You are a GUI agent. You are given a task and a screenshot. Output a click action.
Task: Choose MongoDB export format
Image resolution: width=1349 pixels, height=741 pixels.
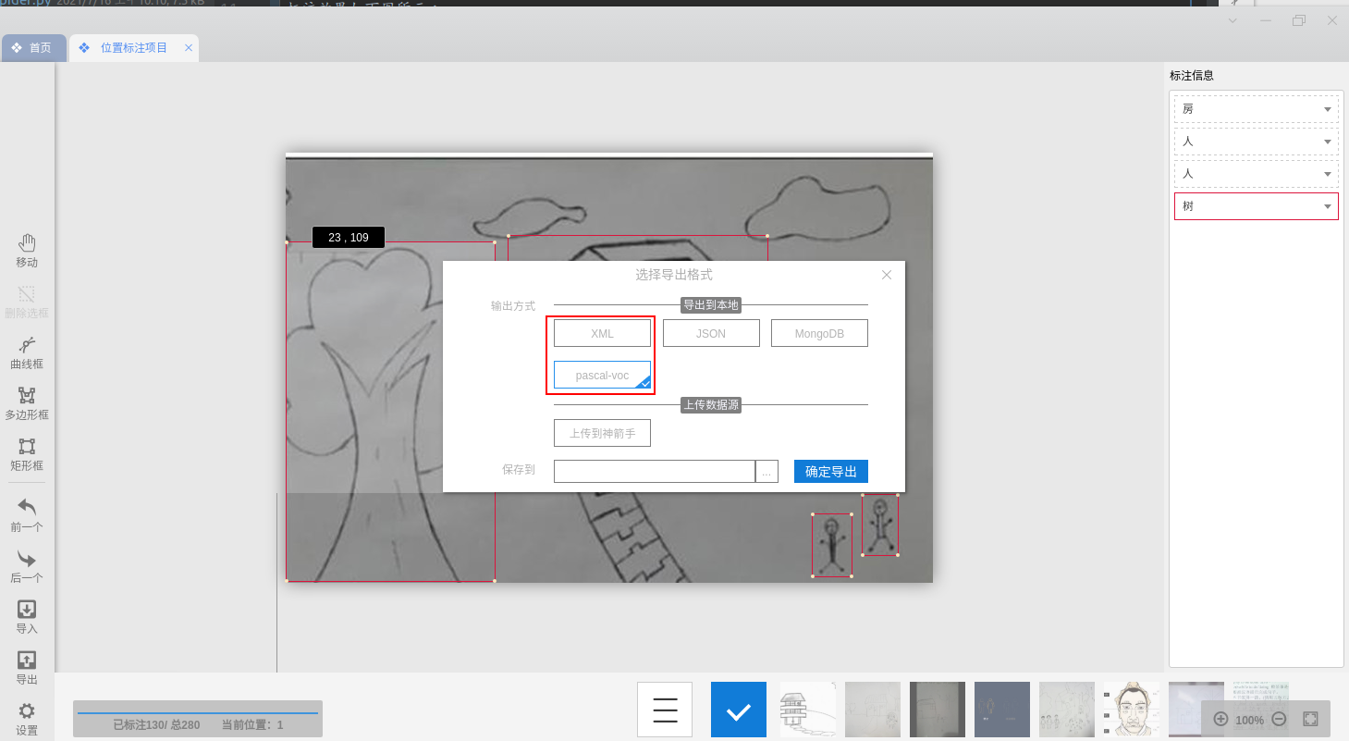819,333
